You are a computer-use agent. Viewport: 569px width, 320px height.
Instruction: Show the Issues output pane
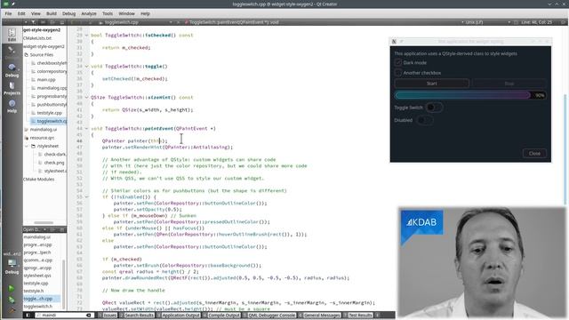coord(108,316)
